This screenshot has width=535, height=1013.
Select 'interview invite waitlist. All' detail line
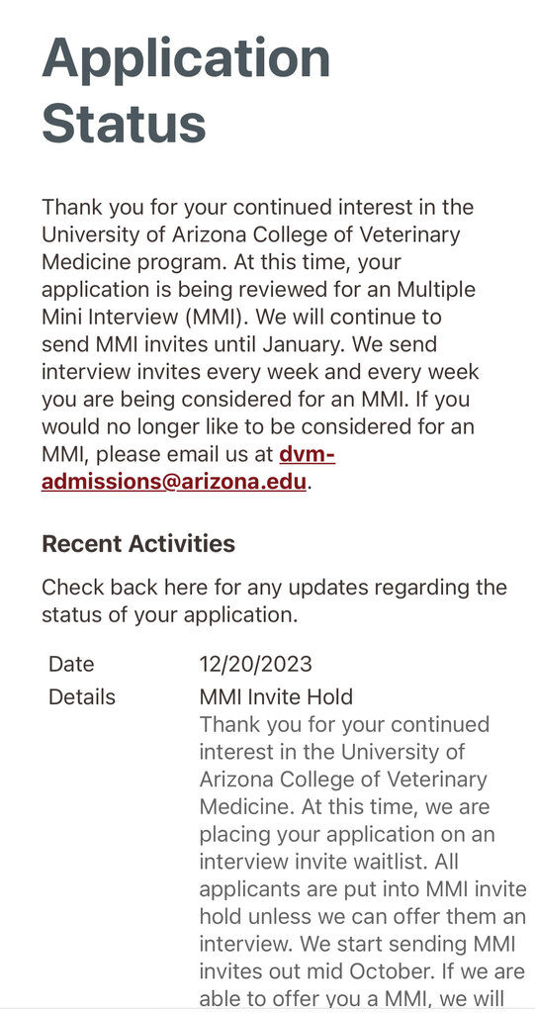pyautogui.click(x=329, y=862)
